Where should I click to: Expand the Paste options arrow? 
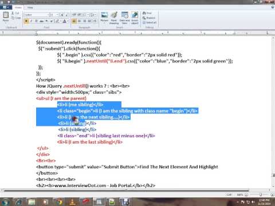[x=6, y=22]
